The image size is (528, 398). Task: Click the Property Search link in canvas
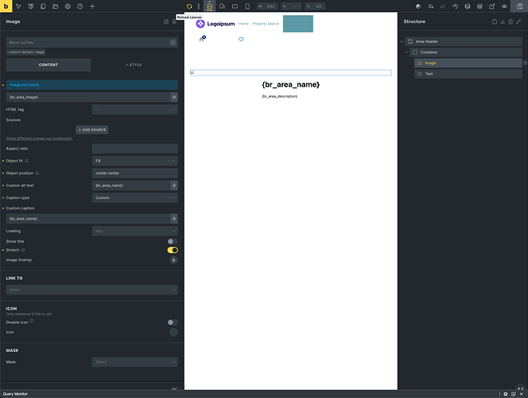click(x=266, y=24)
